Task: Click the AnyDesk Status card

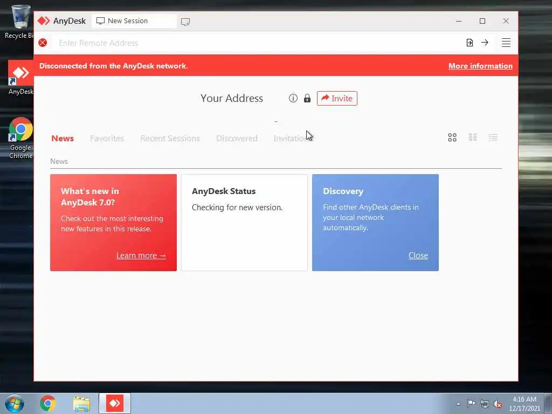Action: (244, 223)
